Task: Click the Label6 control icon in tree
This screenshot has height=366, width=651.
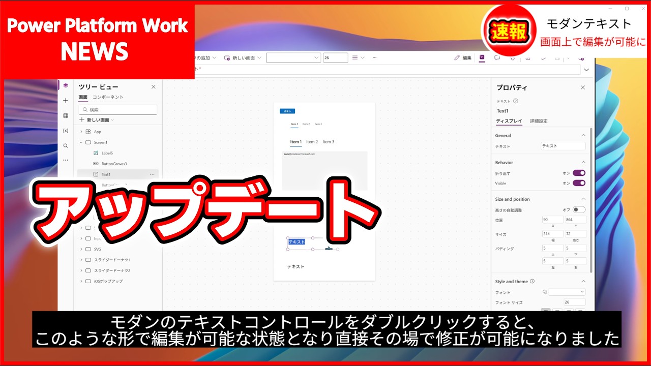Action: 96,153
